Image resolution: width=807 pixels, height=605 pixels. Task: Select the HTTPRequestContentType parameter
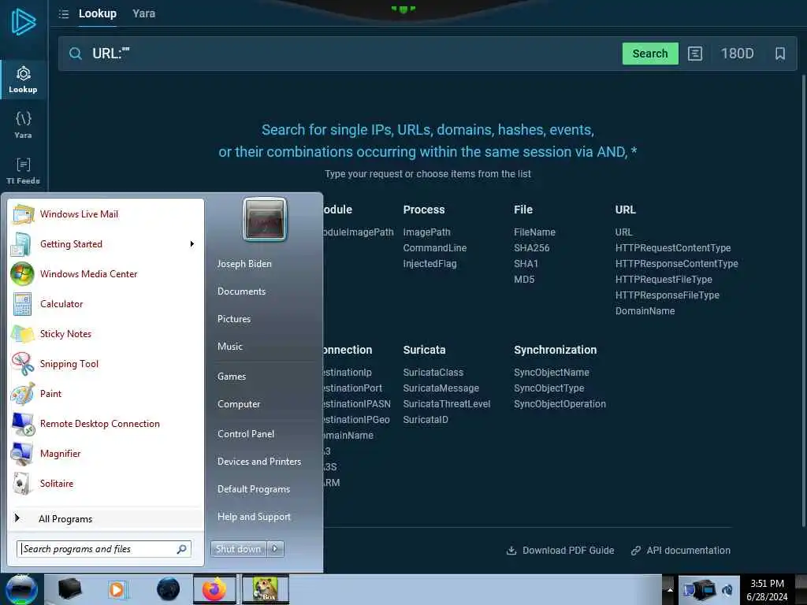click(x=673, y=248)
